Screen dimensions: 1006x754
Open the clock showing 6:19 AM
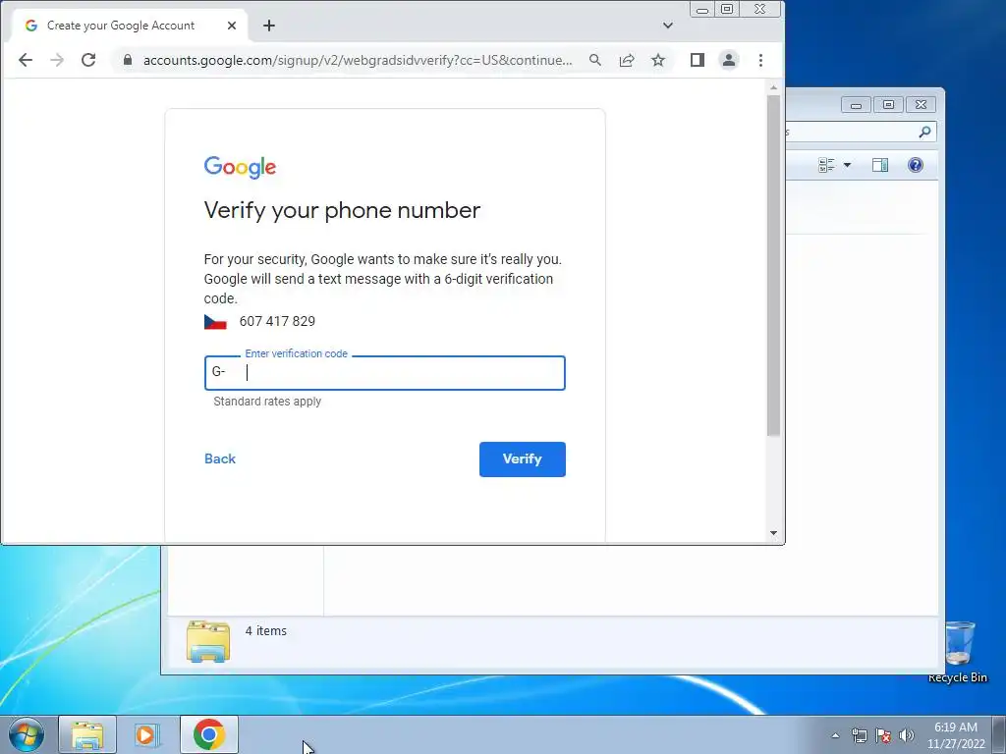pyautogui.click(x=956, y=735)
